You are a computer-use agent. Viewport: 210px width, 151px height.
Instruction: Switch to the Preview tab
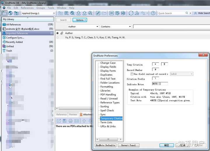coord(73,115)
